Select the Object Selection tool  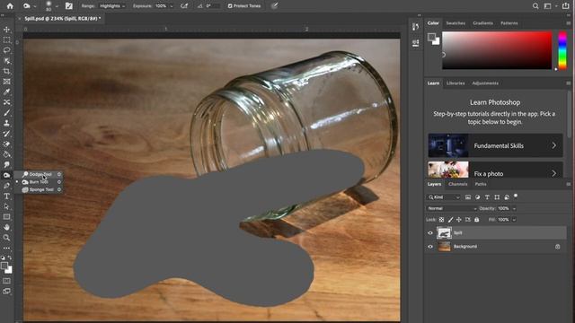tap(6, 61)
